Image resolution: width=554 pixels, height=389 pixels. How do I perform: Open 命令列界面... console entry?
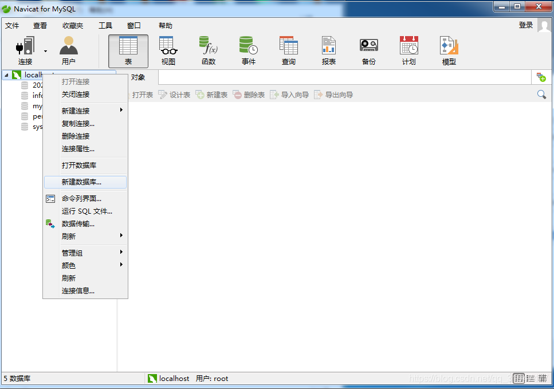(85, 199)
